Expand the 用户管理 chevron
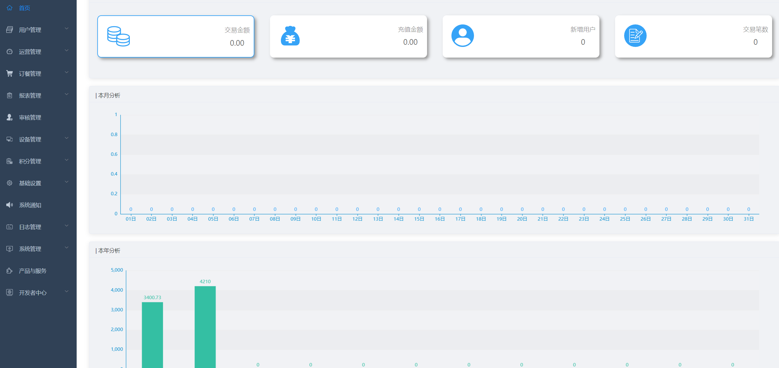The height and width of the screenshot is (368, 779). (67, 29)
